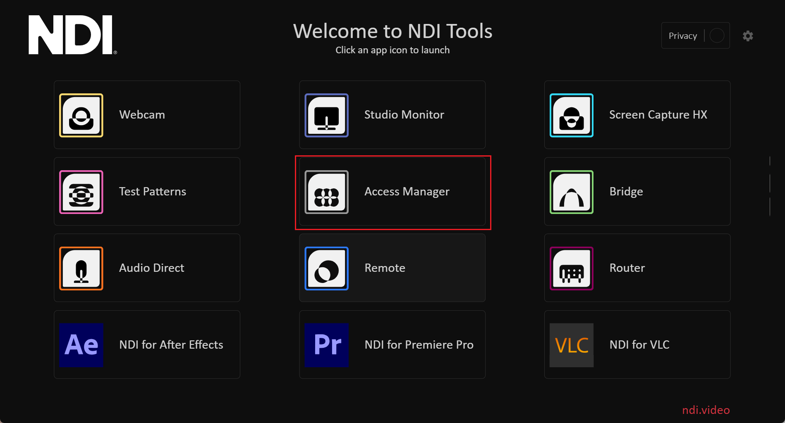Use the scrollbar on the right edge
The height and width of the screenshot is (423, 785).
coord(770,186)
